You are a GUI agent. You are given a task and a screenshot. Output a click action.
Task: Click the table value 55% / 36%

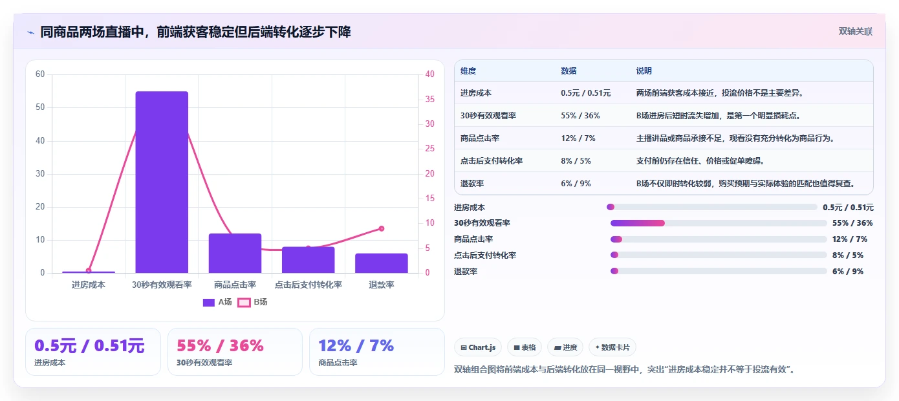(580, 116)
